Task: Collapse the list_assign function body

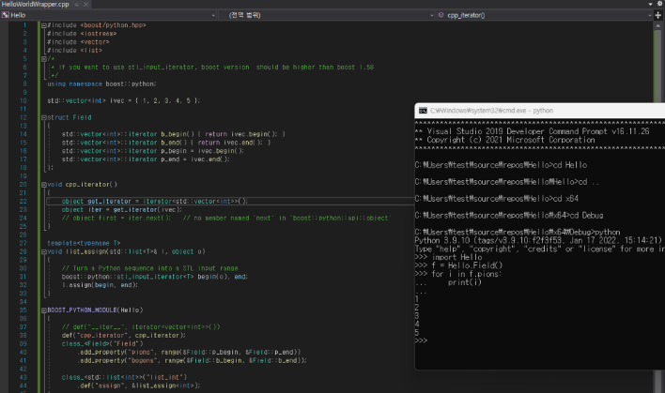Action: pyautogui.click(x=44, y=252)
